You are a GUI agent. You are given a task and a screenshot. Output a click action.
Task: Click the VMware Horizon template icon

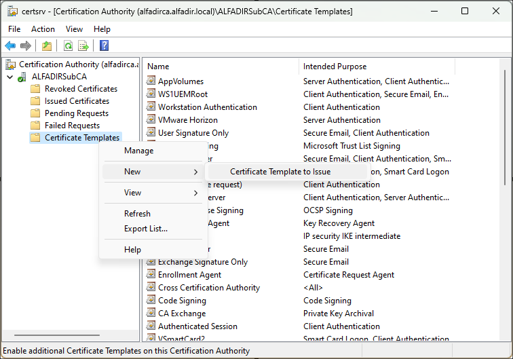point(151,119)
